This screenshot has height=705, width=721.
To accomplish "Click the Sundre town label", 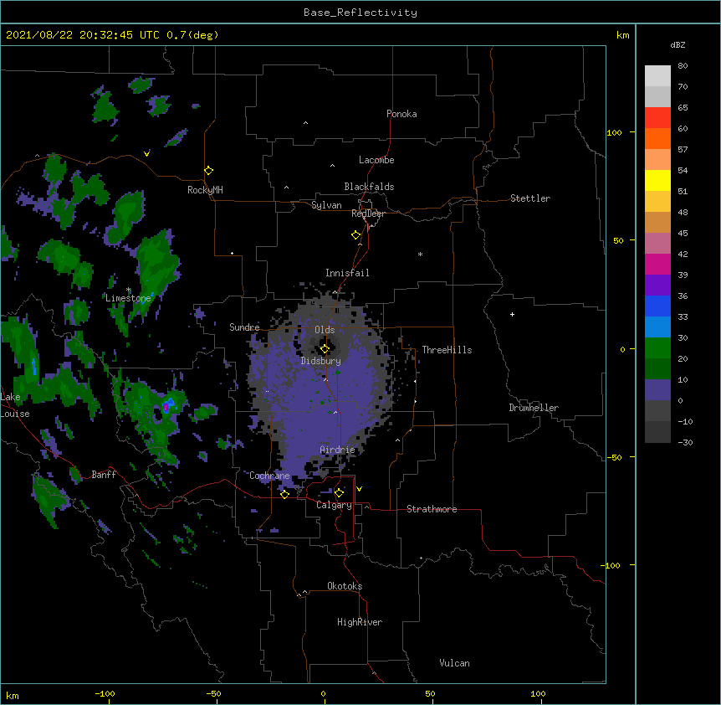I will (x=244, y=327).
